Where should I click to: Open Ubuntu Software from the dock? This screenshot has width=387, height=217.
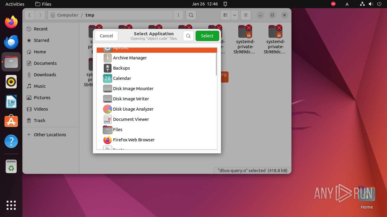(11, 121)
